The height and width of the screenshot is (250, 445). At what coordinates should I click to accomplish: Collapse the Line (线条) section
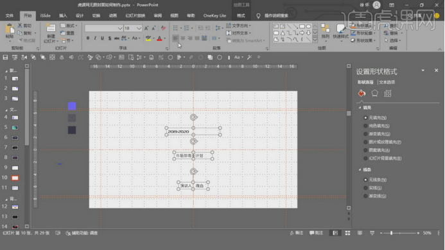360,170
